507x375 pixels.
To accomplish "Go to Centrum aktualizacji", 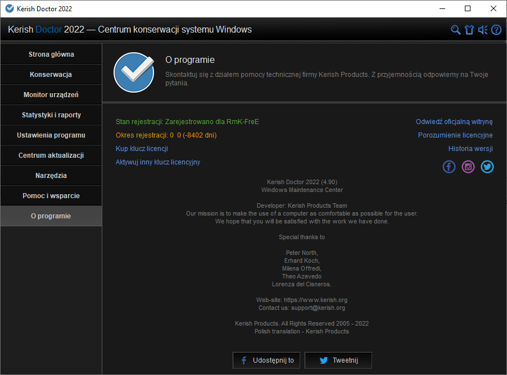I will pos(51,156).
